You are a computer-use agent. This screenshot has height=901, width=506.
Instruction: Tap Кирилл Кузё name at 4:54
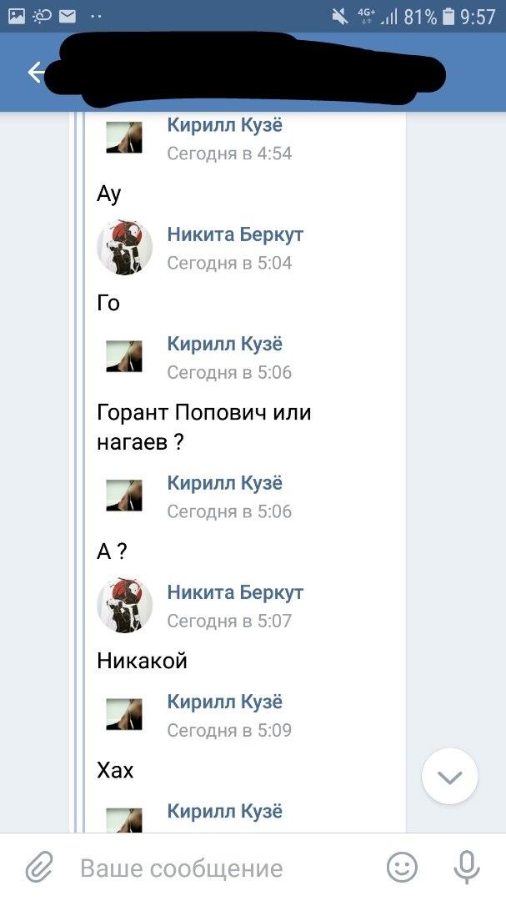pos(225,126)
